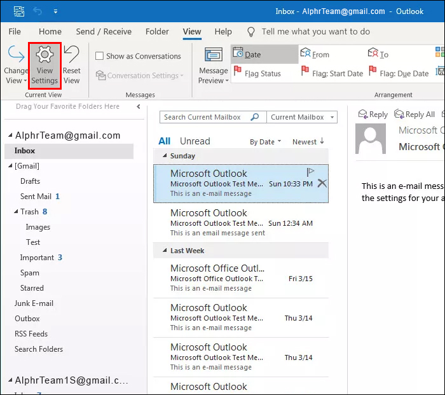Show All messages filter

[x=164, y=141]
